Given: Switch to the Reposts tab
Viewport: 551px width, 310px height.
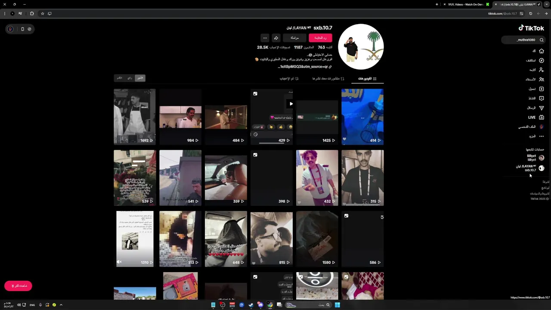Looking at the screenshot, I should [x=328, y=79].
